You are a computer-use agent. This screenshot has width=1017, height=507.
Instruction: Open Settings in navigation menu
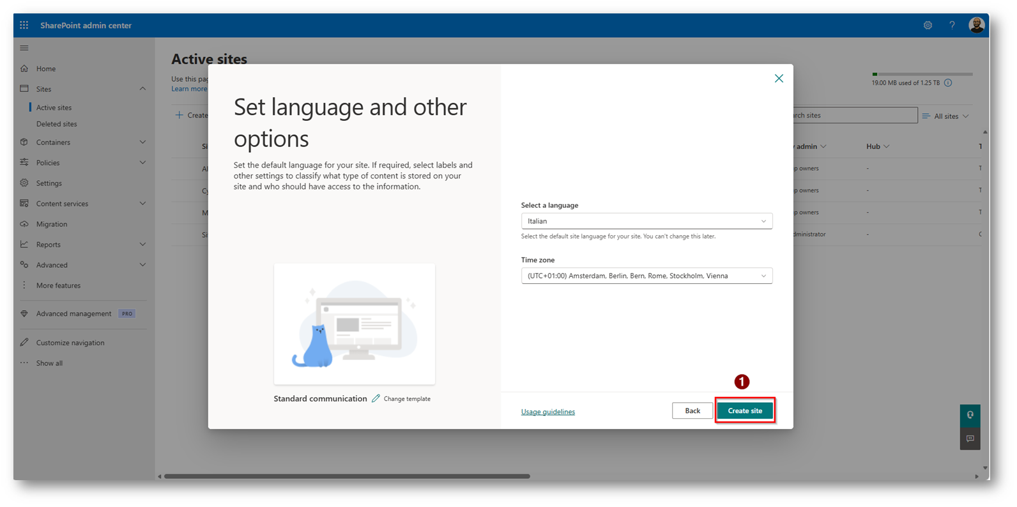[49, 183]
